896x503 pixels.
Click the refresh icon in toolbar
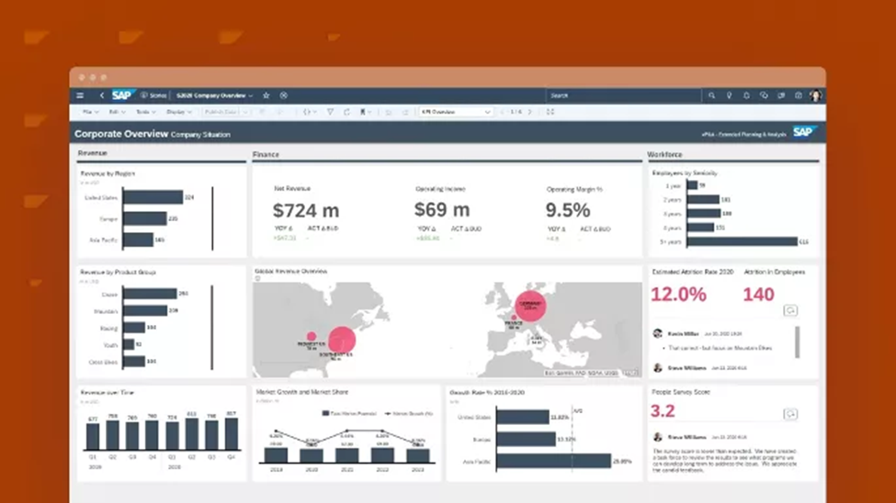point(346,113)
